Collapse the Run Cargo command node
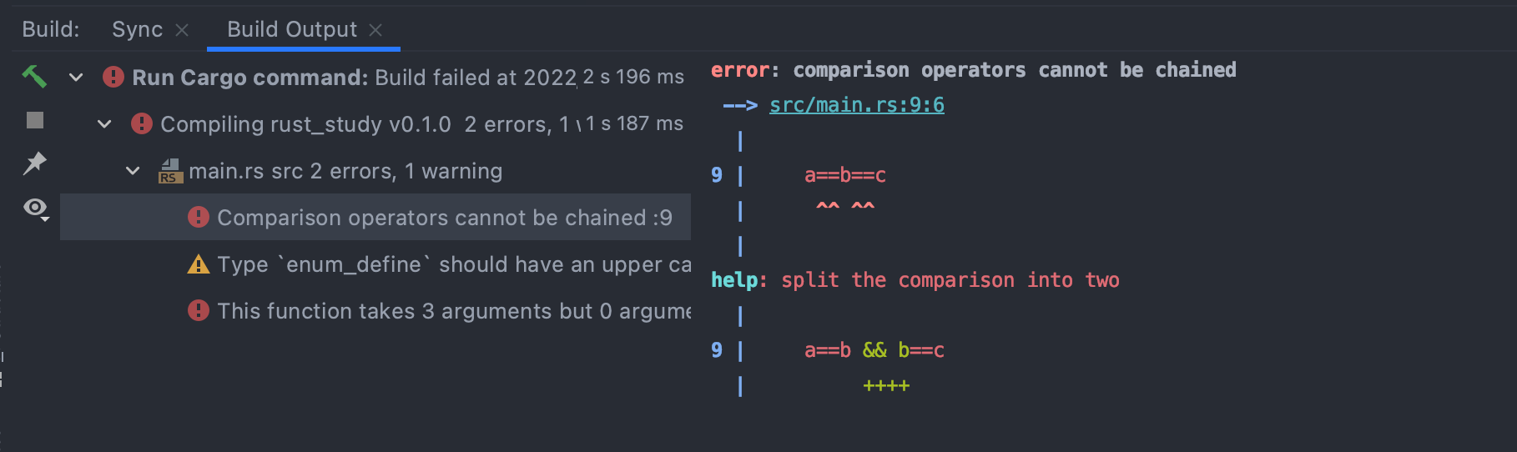 [76, 78]
